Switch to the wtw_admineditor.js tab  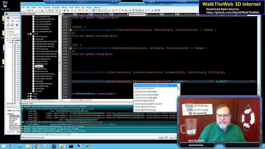click(120, 14)
